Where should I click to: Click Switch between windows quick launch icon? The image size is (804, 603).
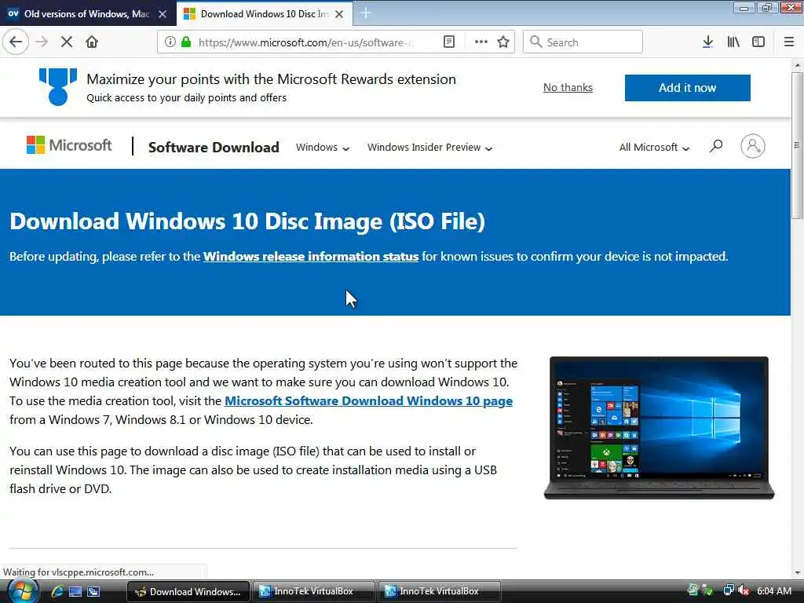(93, 592)
